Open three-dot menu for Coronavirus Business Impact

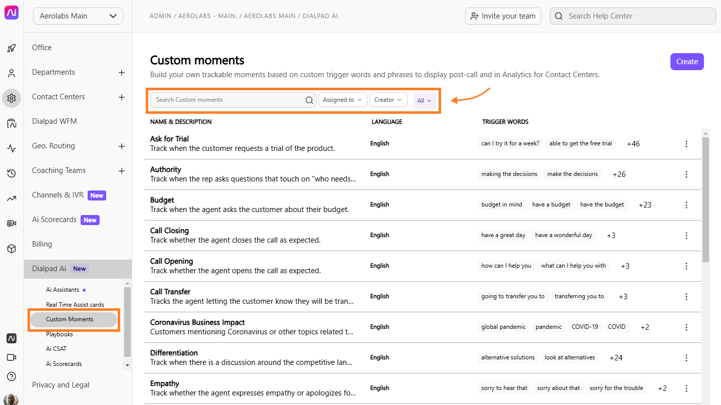(686, 327)
